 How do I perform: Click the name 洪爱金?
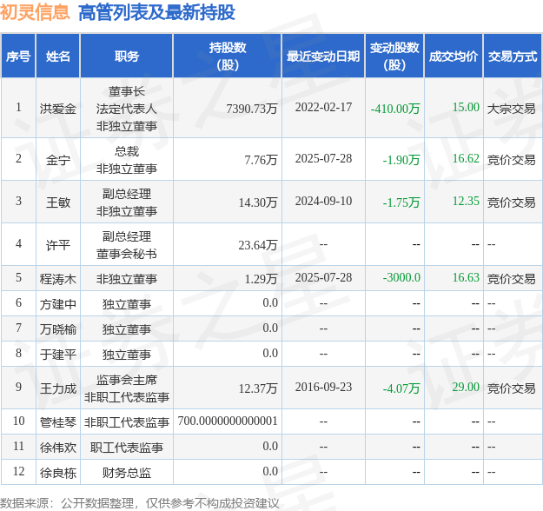point(58,109)
